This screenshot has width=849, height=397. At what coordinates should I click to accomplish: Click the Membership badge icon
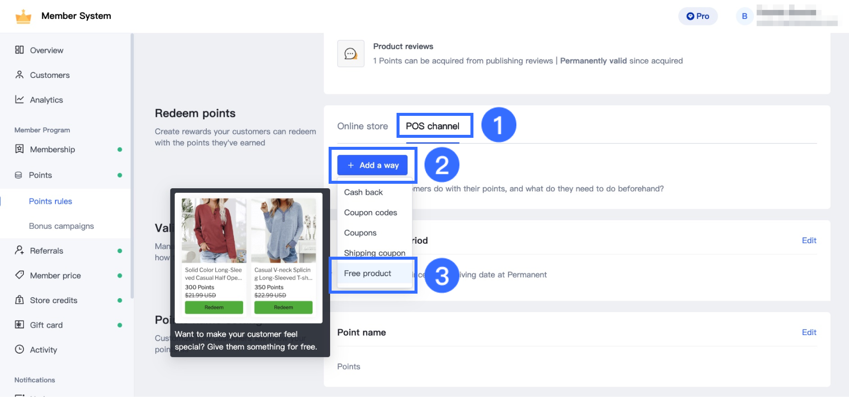pos(19,149)
